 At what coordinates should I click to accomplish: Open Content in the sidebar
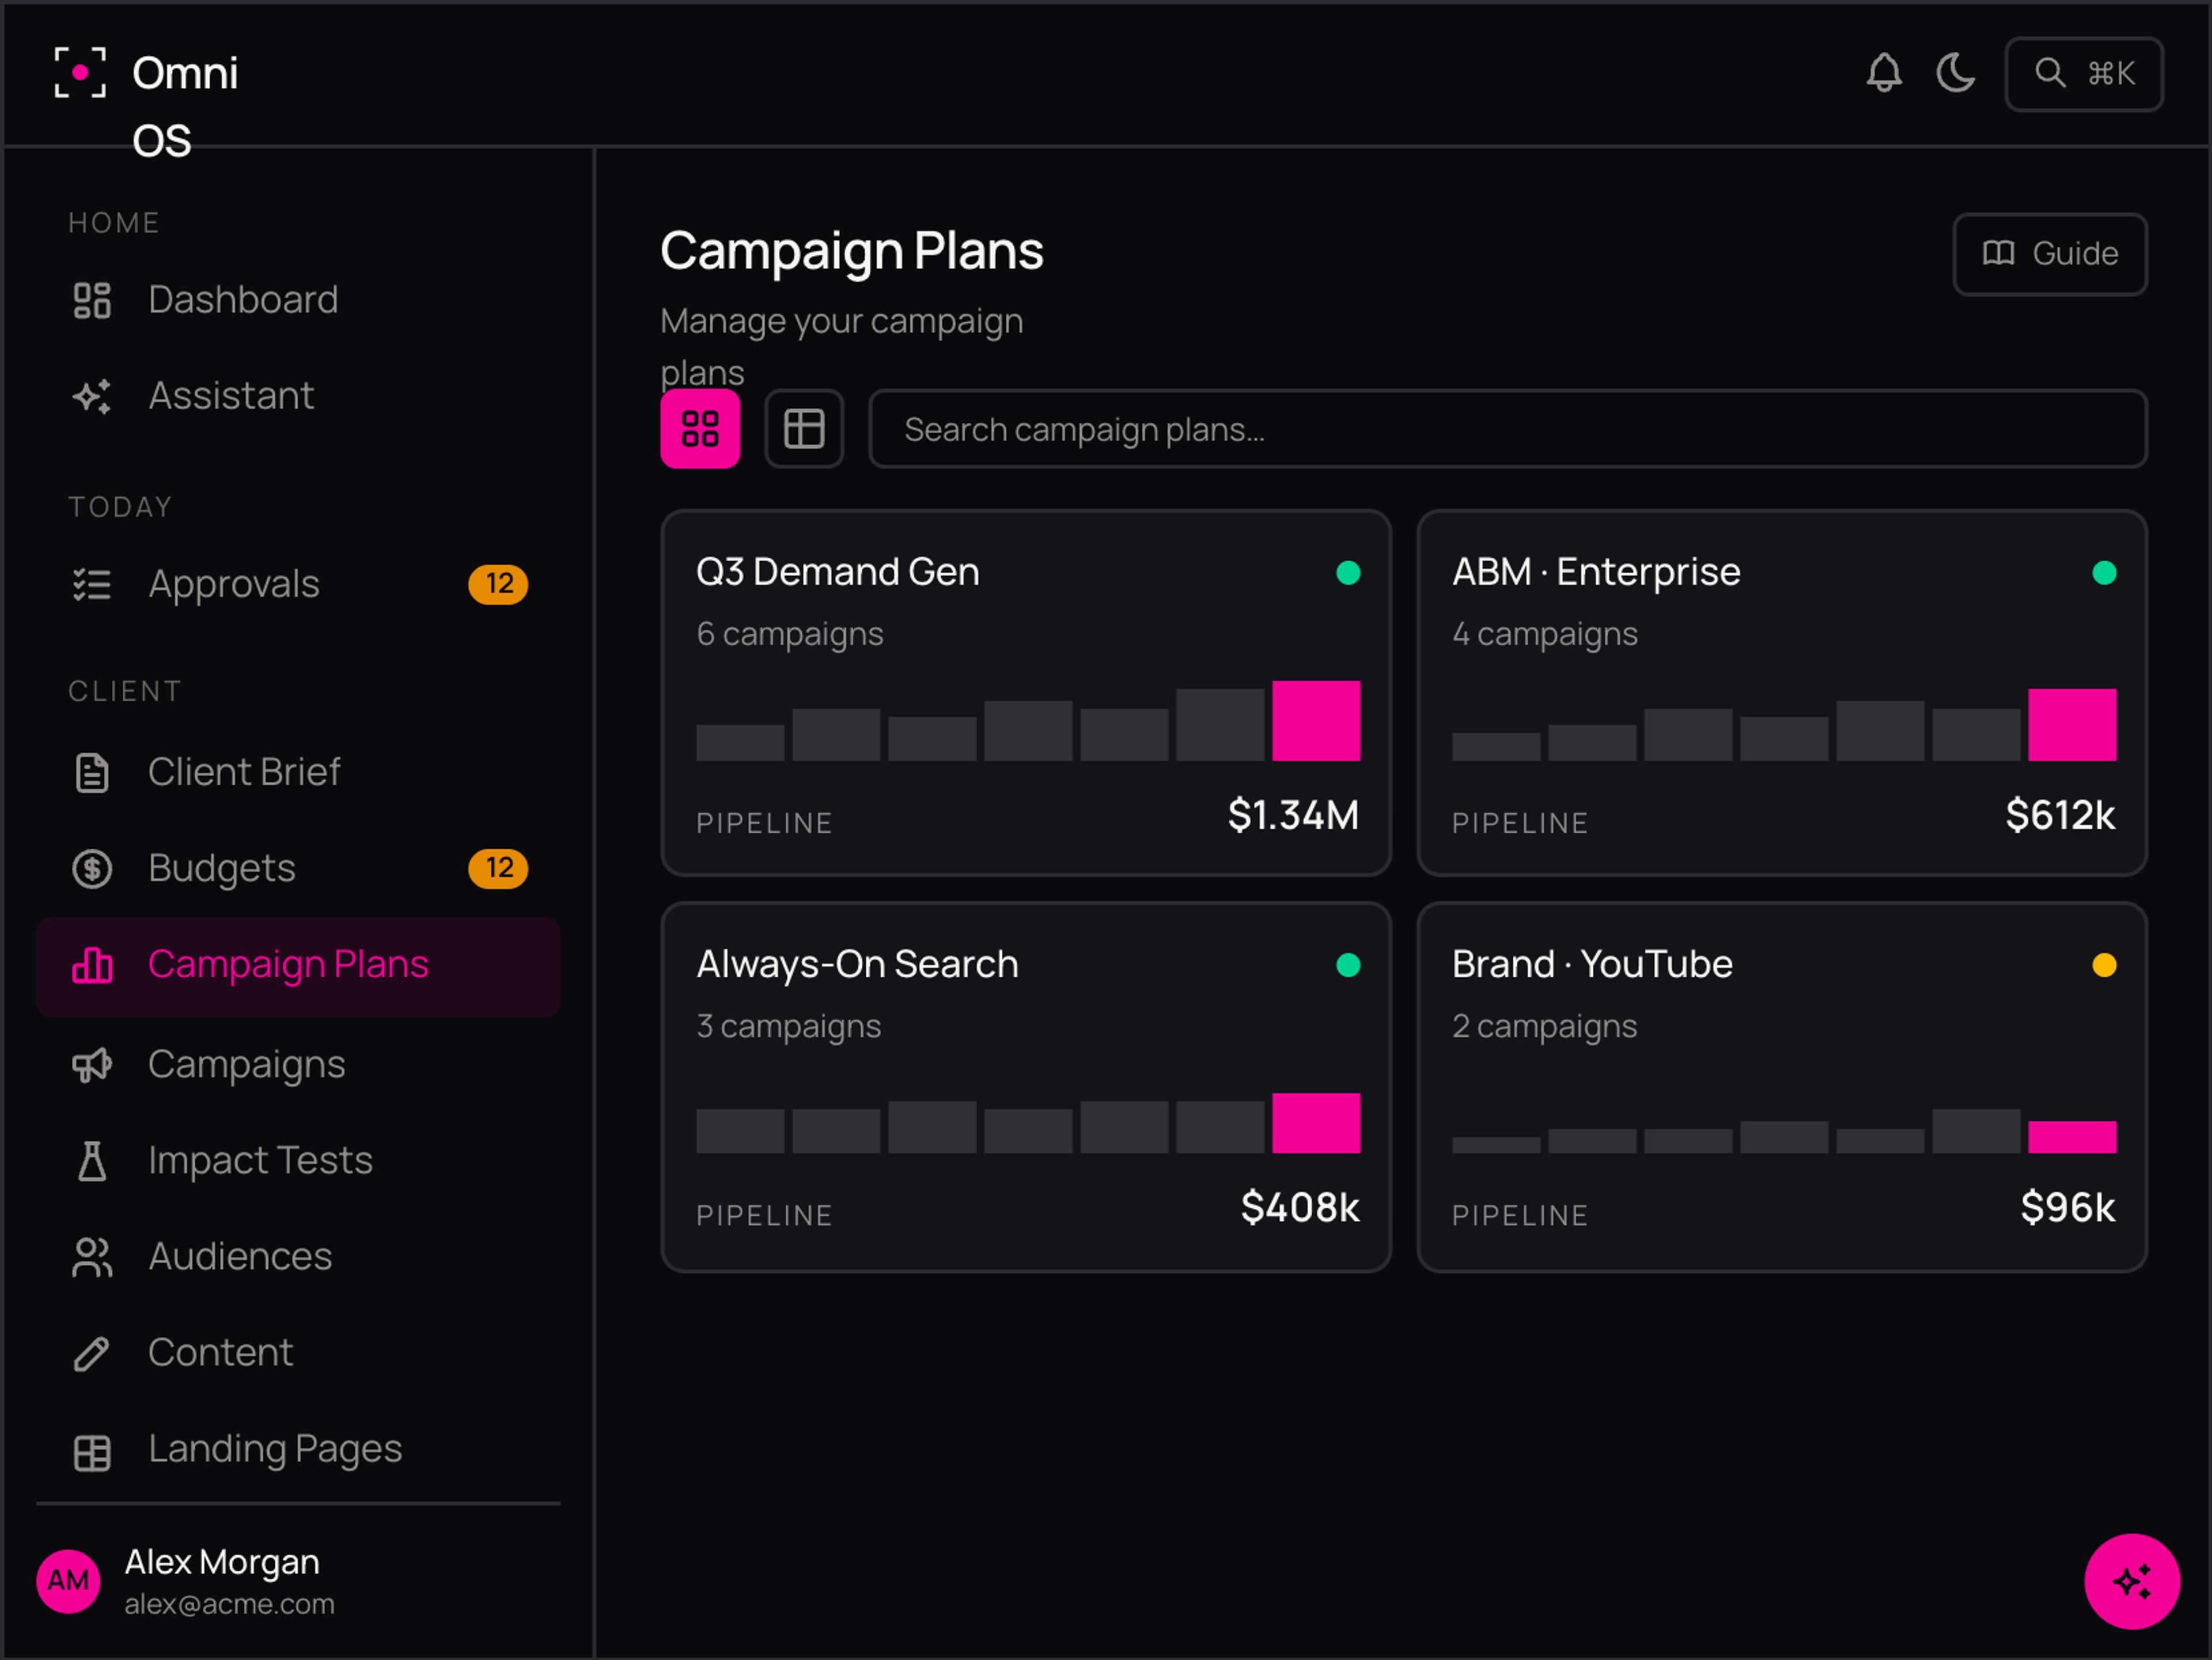pyautogui.click(x=298, y=1352)
